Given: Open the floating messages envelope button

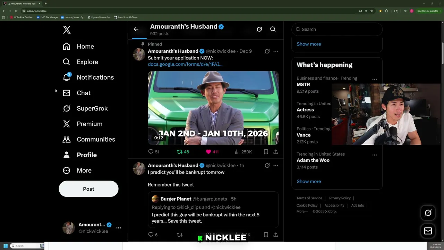Looking at the screenshot, I should pyautogui.click(x=428, y=231).
